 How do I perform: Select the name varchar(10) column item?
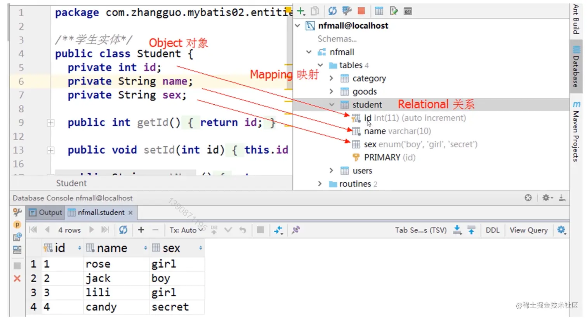click(391, 131)
